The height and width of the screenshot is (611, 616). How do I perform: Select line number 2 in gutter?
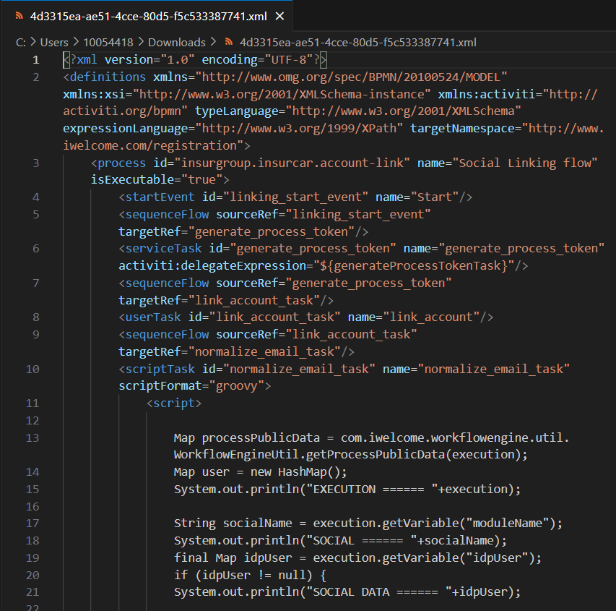36,77
